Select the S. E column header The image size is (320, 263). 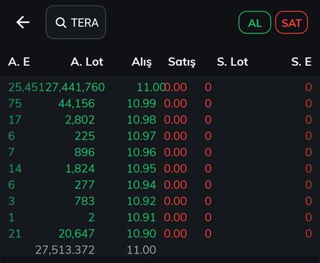pyautogui.click(x=302, y=62)
